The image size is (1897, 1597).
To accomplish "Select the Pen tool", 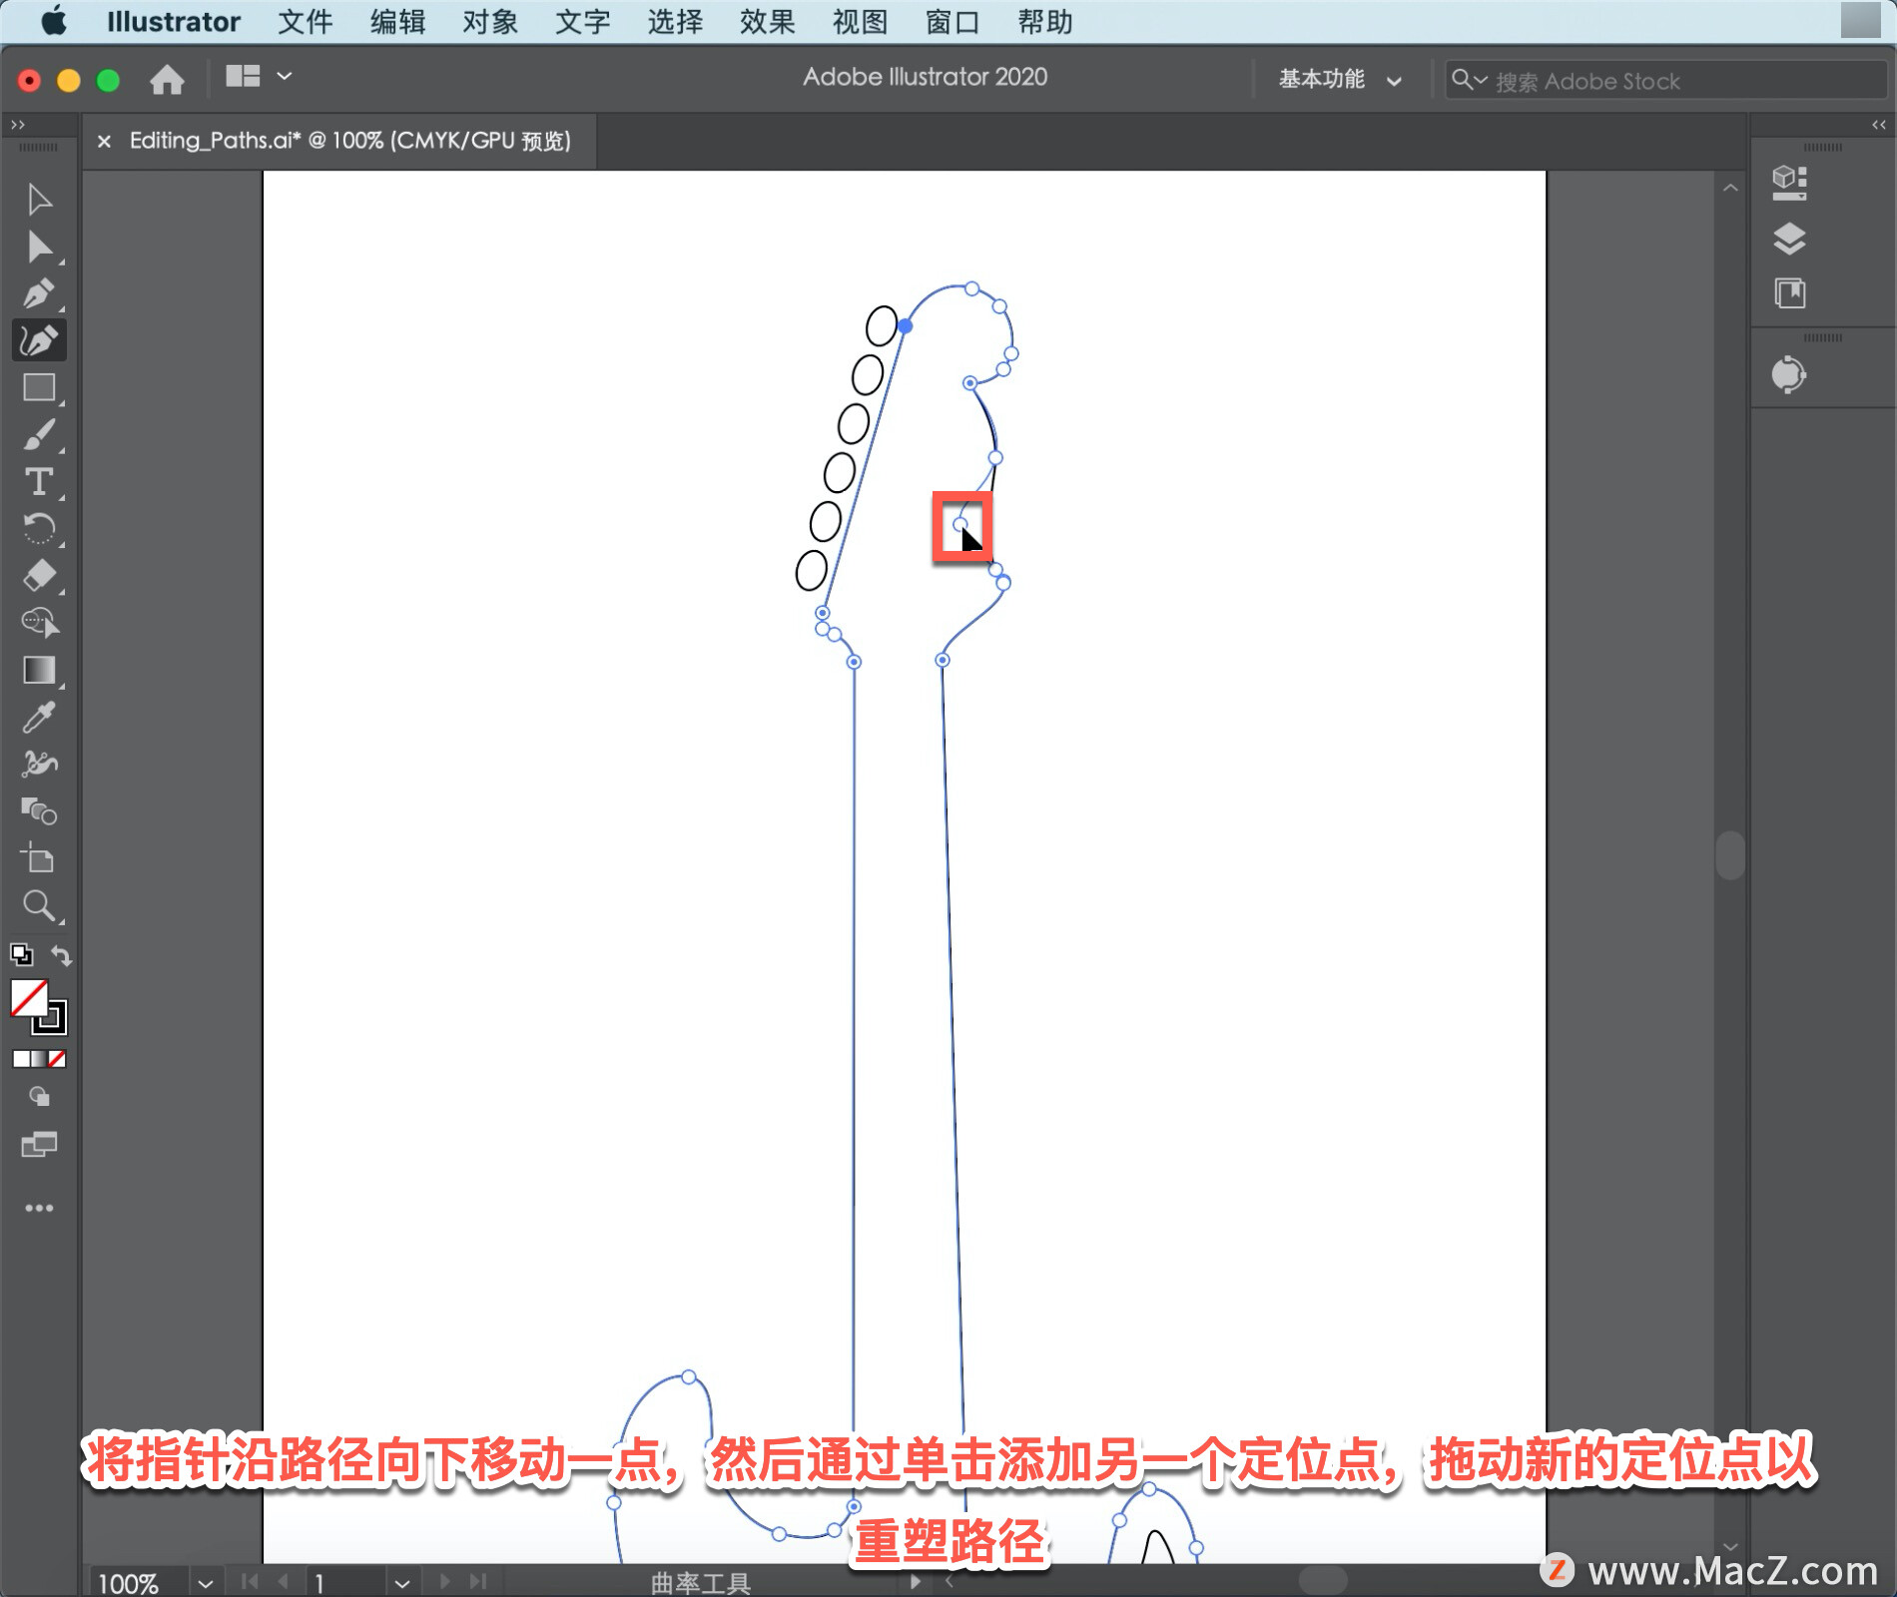I will point(39,293).
